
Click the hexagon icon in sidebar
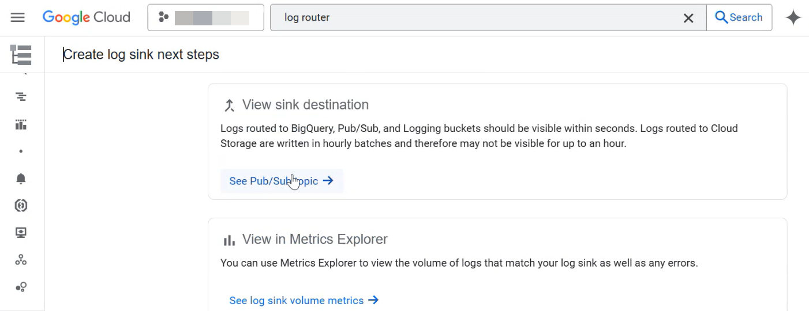click(x=21, y=206)
